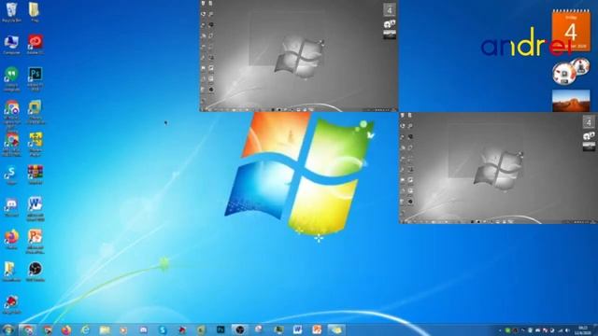Click the orange calendar gadget showing 4
Screen dimensions: 598x336
coord(571,31)
